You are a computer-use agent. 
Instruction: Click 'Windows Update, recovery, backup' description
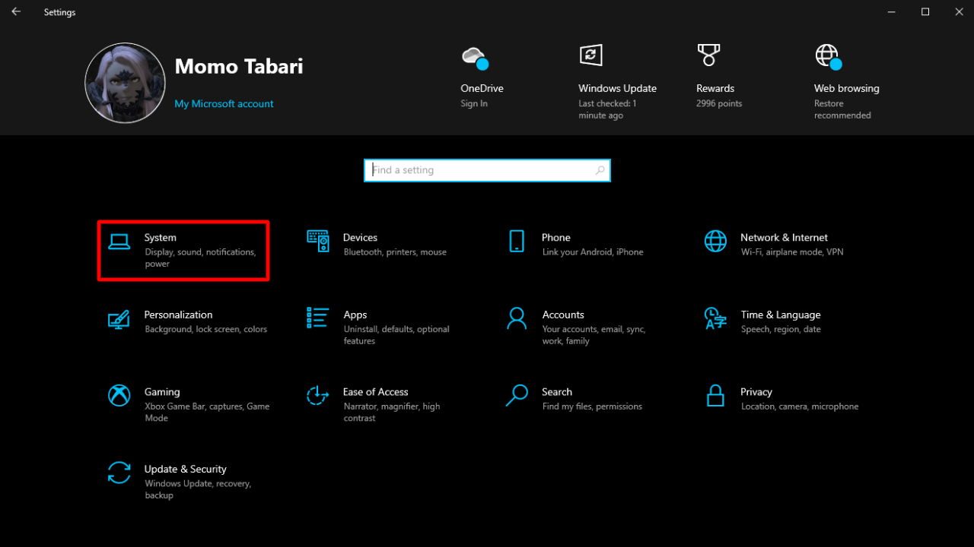[198, 489]
